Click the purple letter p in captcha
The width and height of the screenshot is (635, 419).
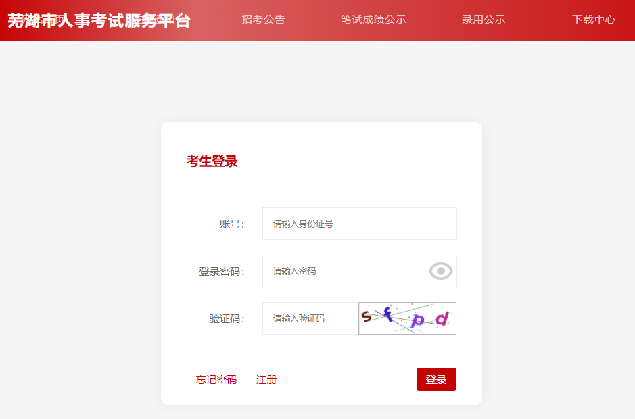(418, 320)
